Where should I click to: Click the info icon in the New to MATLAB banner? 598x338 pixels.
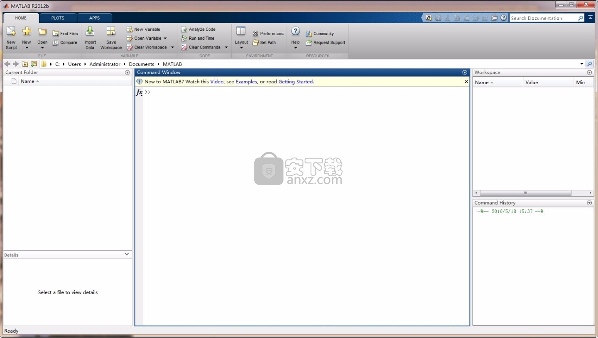(x=140, y=82)
